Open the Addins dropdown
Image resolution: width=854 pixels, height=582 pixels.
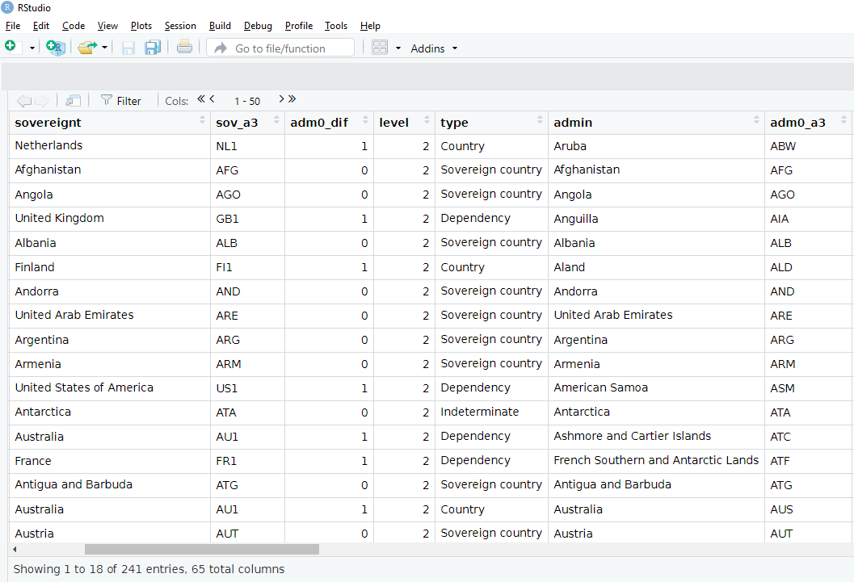433,48
